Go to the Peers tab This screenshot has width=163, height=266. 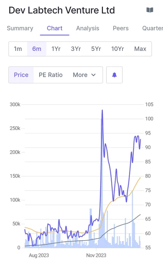121,28
